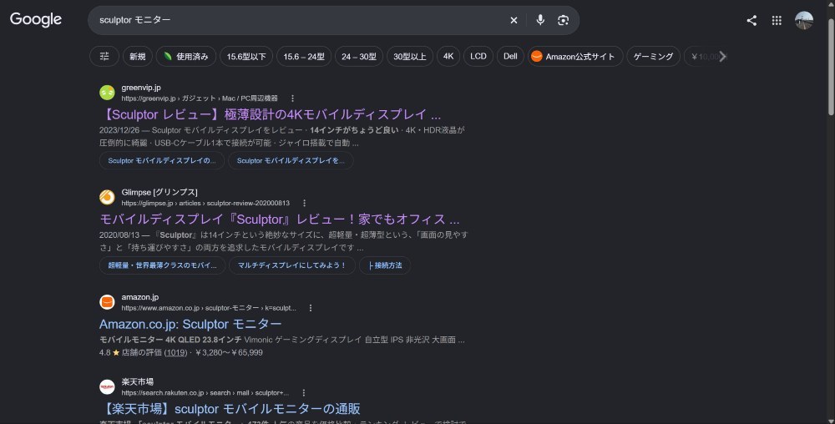Click the マルチディスプレイにしてみよう！ sitelink
Viewport: 835px width, 424px height.
coord(291,265)
